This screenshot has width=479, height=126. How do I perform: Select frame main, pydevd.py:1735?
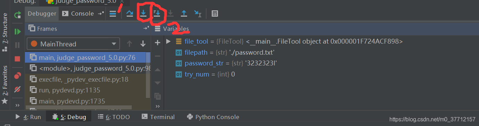[x=85, y=101]
